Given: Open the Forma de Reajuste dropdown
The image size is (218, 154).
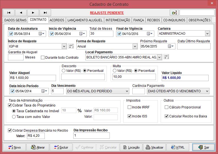Looking at the screenshot, I should coord(135,46).
